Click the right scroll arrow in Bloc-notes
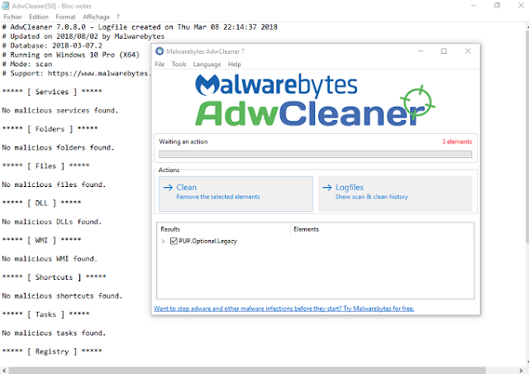 (x=521, y=371)
